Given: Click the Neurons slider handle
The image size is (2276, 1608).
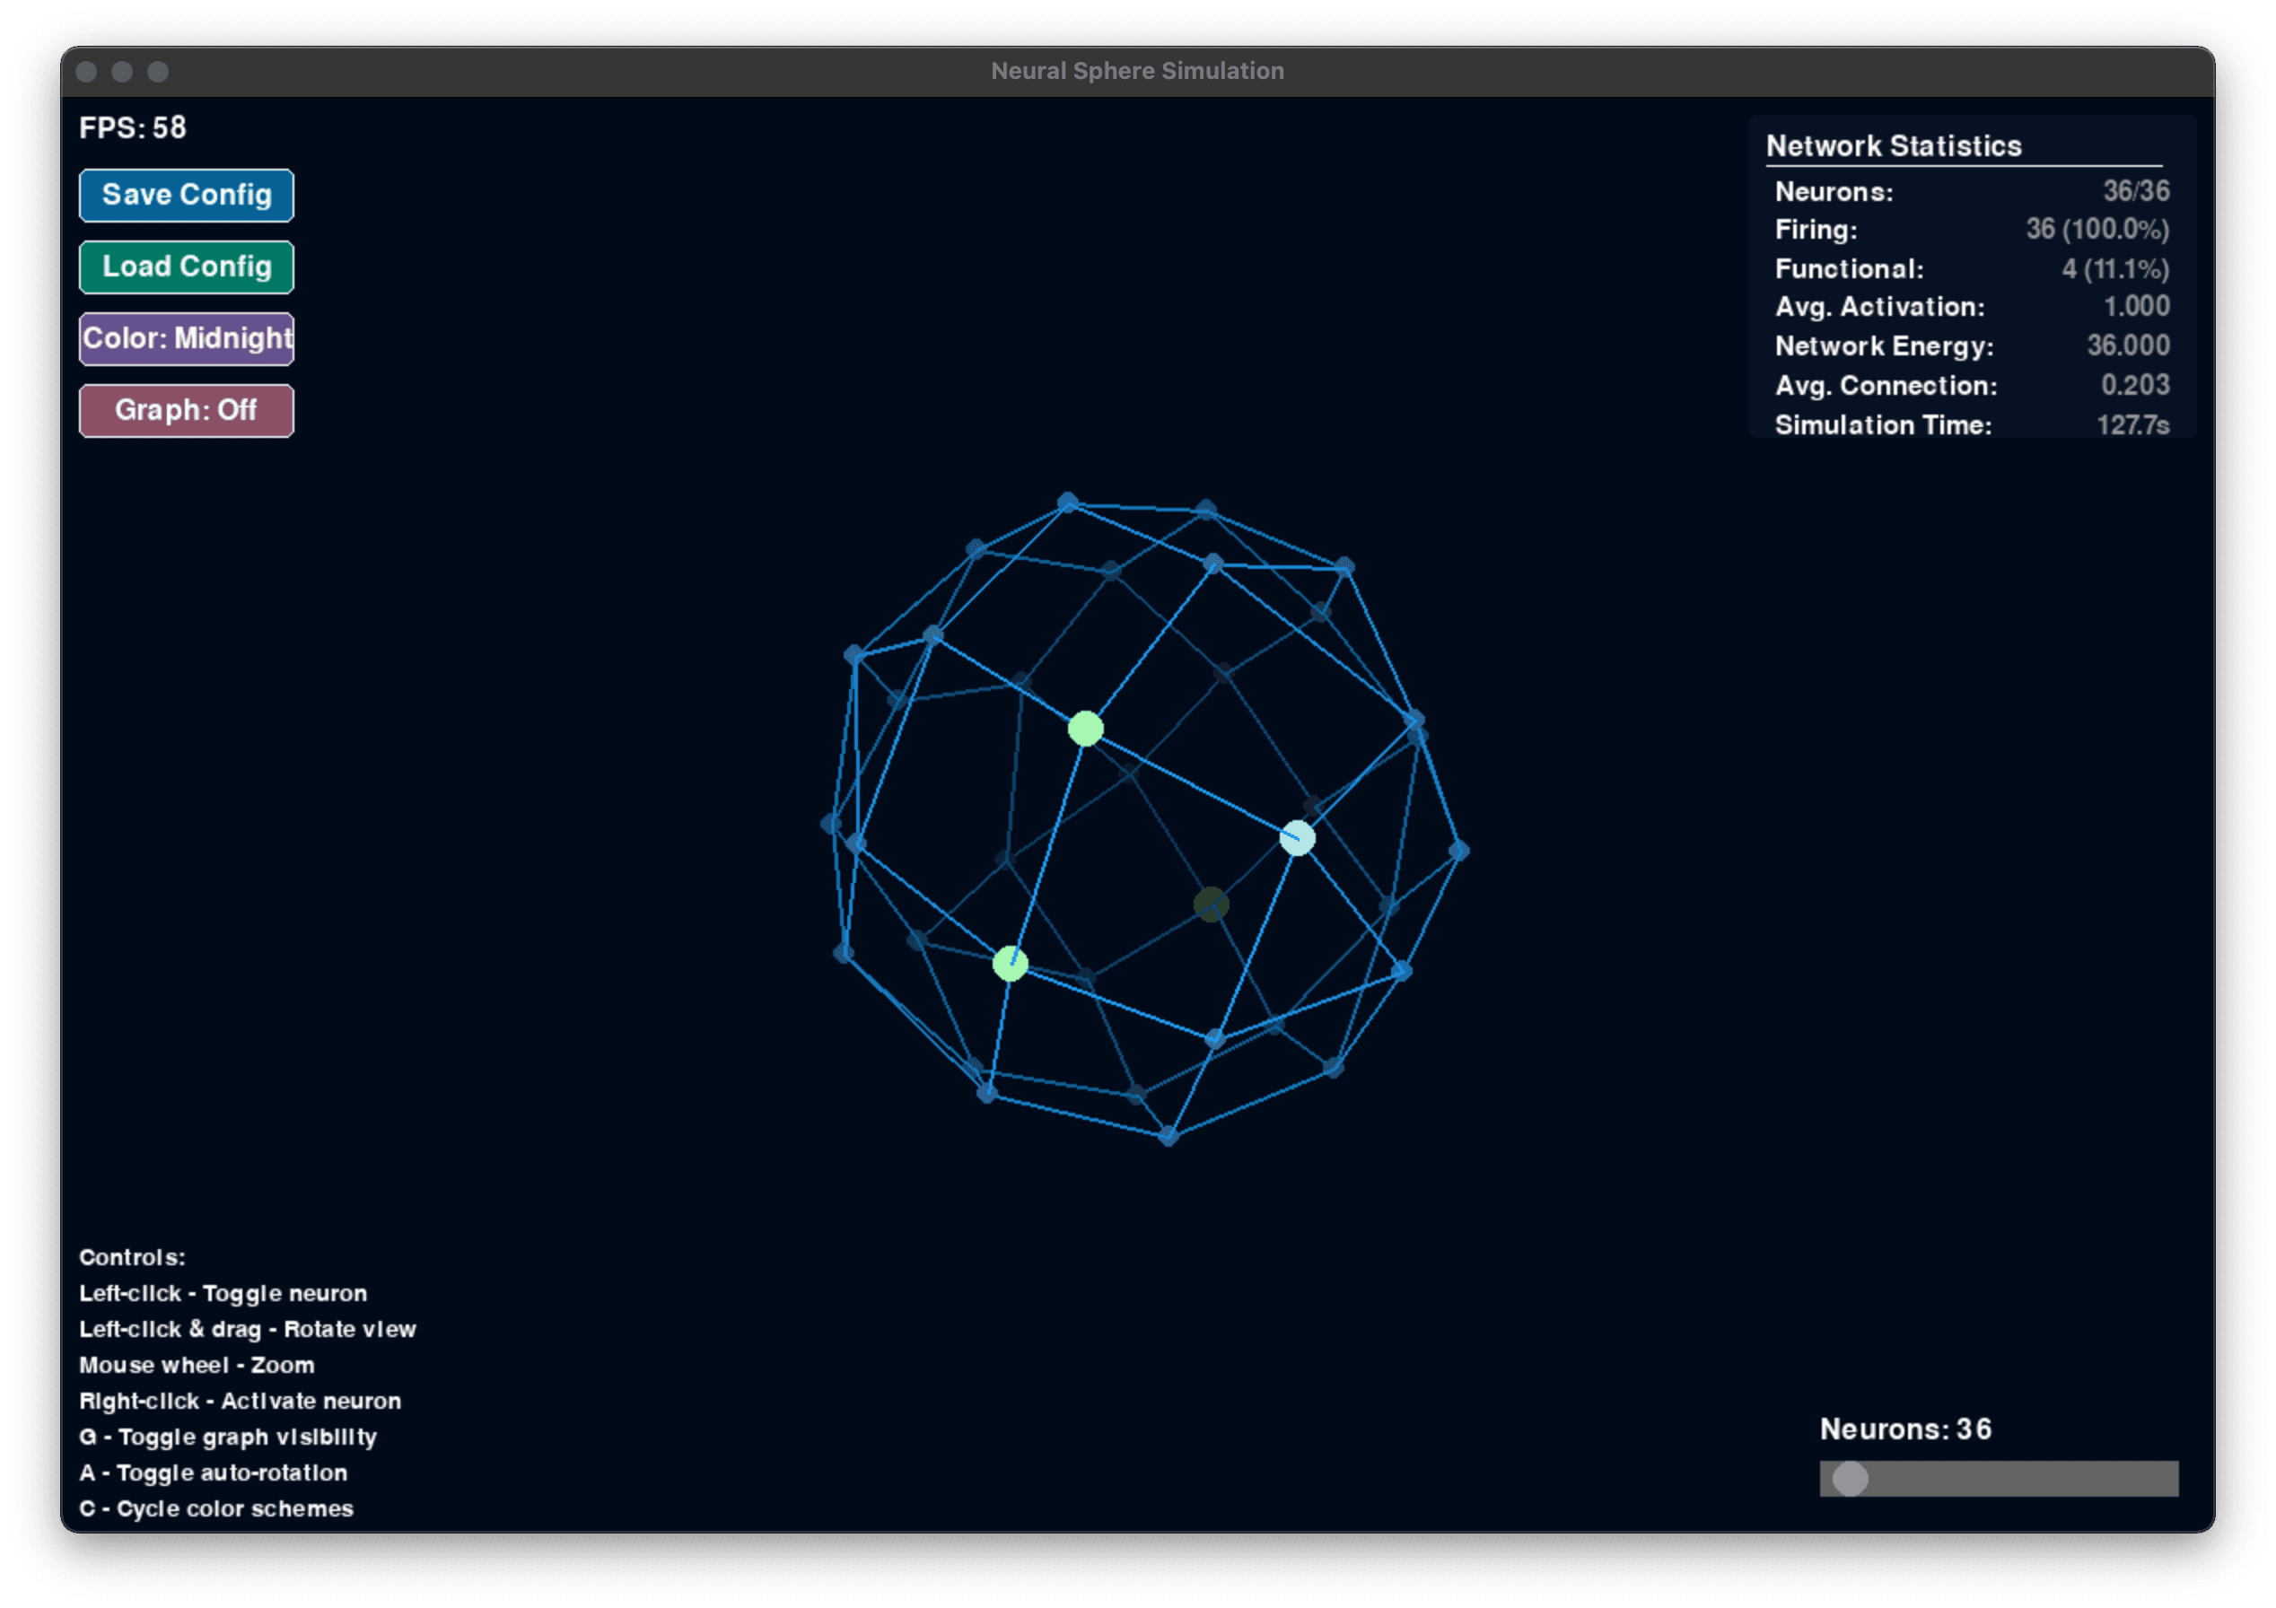Looking at the screenshot, I should [1850, 1478].
